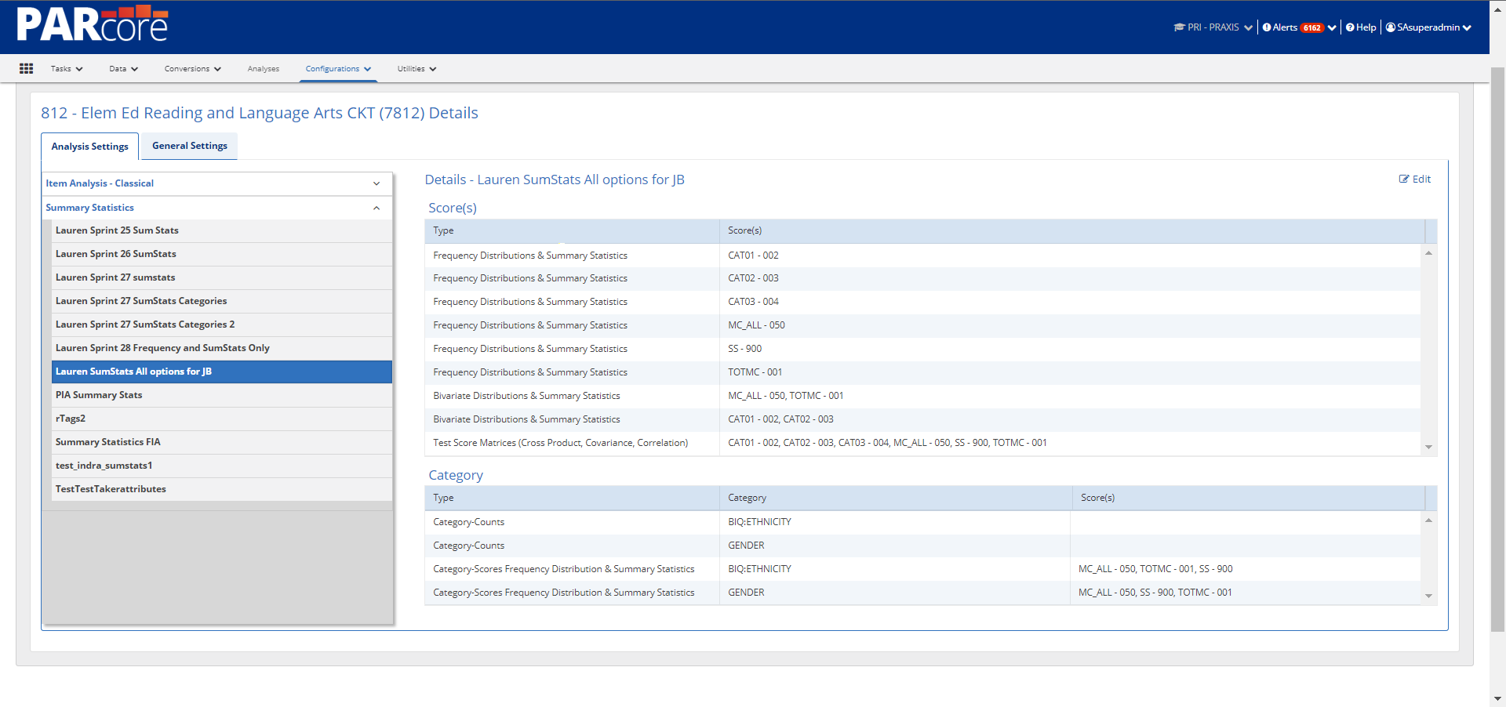Click Category table scroll down arrow
Viewport: 1506px width, 707px height.
1429,596
